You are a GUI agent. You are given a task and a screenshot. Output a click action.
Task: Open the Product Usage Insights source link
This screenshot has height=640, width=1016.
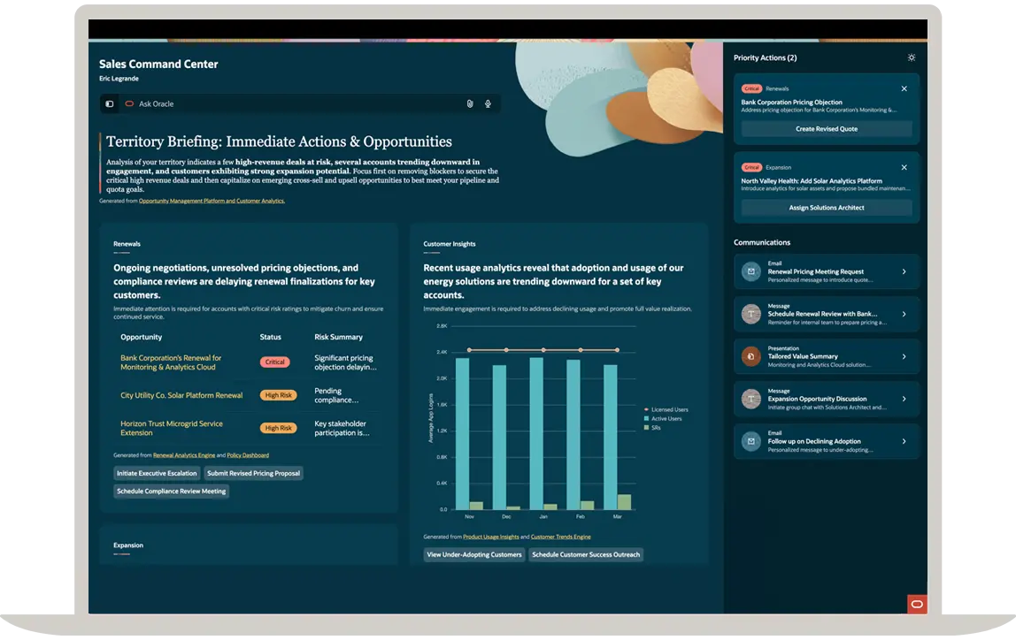[x=490, y=537]
